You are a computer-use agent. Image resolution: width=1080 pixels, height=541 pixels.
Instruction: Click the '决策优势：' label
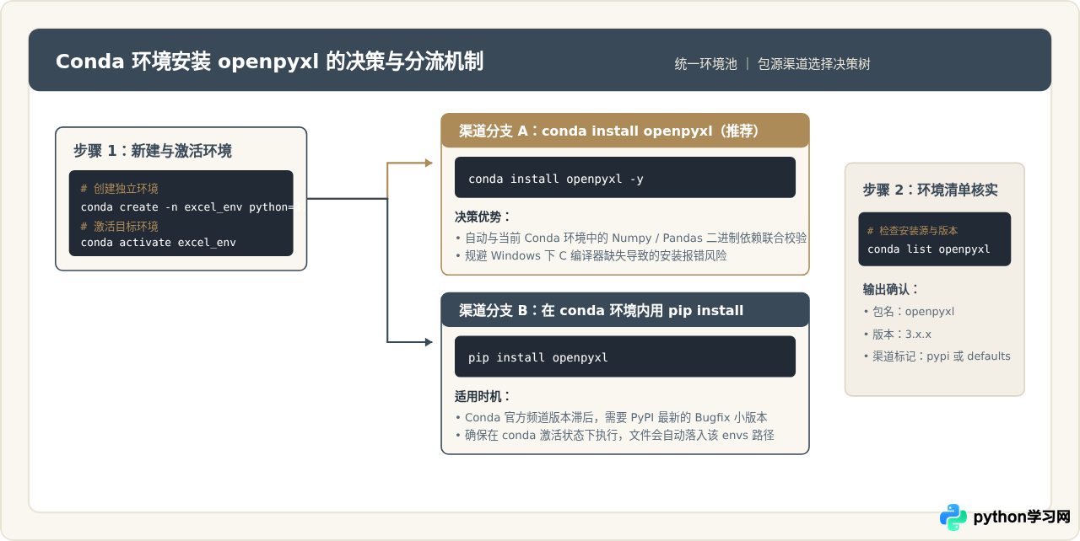483,217
